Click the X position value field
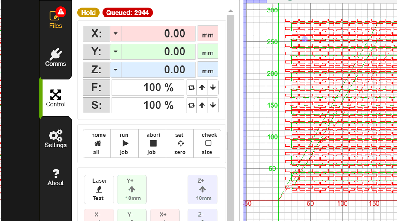Screen dimensions: 397x221 coord(158,33)
